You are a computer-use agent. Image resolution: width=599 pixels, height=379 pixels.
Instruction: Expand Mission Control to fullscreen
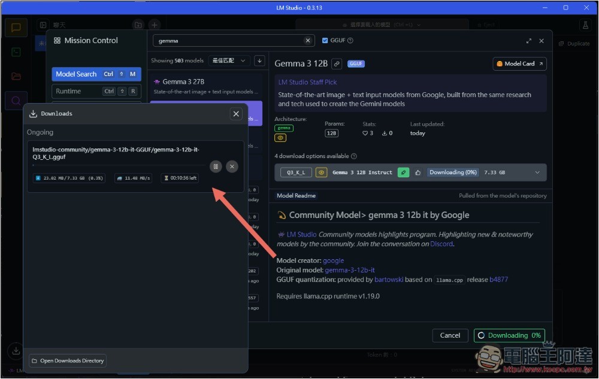pyautogui.click(x=528, y=41)
